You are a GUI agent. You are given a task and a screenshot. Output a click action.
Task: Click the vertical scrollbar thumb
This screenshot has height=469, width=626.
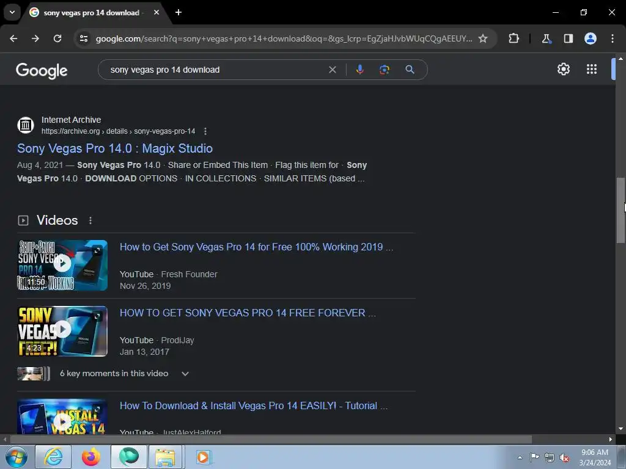[620, 210]
